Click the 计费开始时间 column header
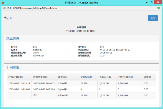Viewport: 163px width, 109px height. [15, 77]
